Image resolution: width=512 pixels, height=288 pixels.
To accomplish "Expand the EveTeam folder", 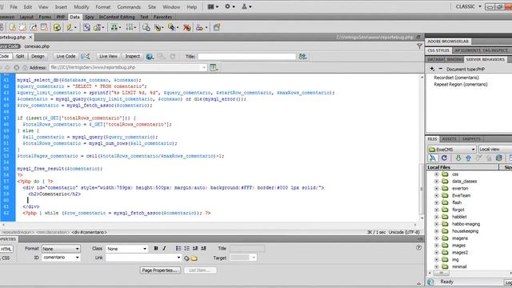I will coord(437,195).
